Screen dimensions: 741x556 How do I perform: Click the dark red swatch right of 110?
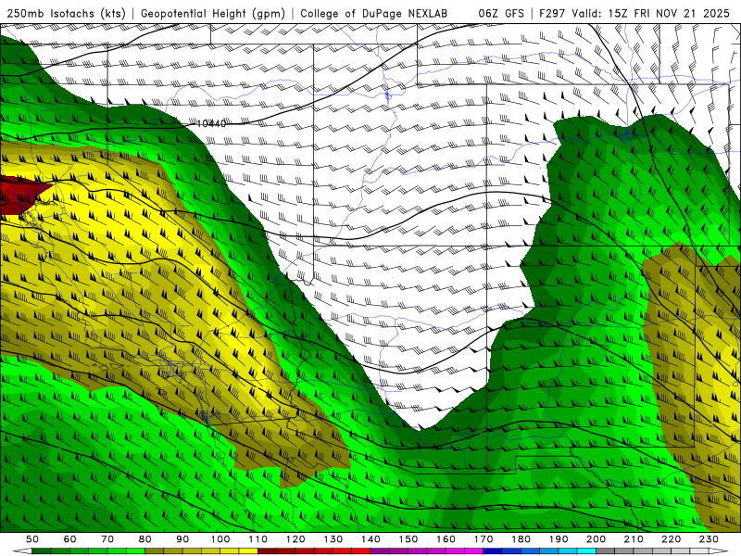click(267, 551)
